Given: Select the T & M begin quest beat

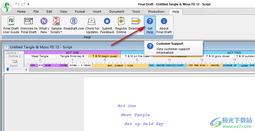Looking at the screenshot, I should point(105,56).
